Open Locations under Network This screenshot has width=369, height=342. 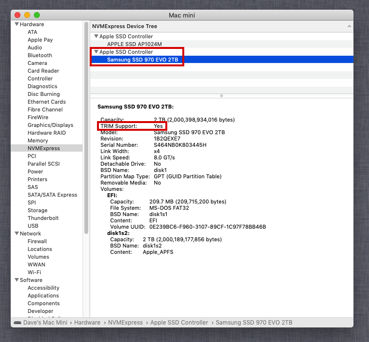[40, 249]
